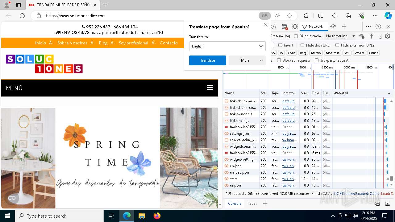Viewport: 395px width, 222px height.
Task: Open the Soy profesional link
Action: pyautogui.click(x=133, y=43)
